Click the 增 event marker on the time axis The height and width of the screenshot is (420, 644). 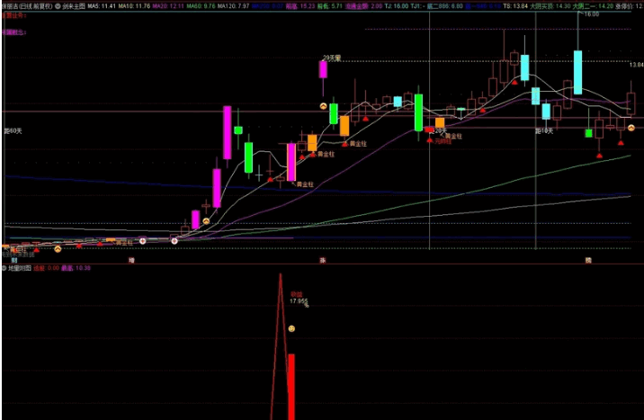(x=131, y=260)
